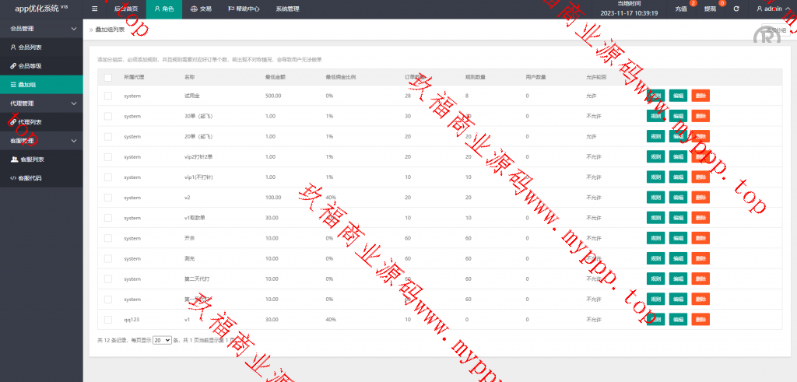Open the per-page records dropdown
This screenshot has width=797, height=382.
click(x=162, y=341)
